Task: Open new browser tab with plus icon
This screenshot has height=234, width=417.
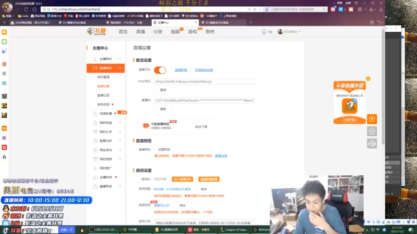Action: (251, 22)
